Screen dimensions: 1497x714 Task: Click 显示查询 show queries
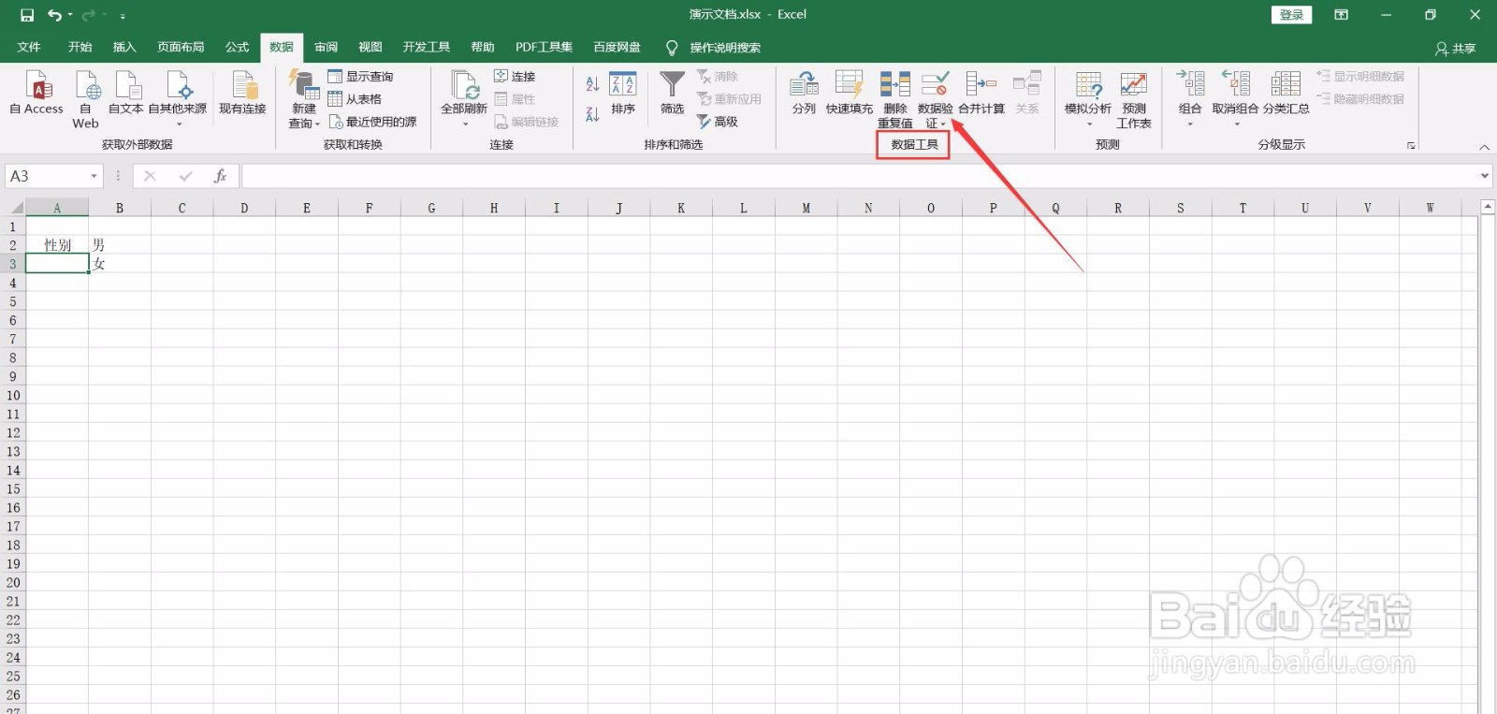pos(360,77)
